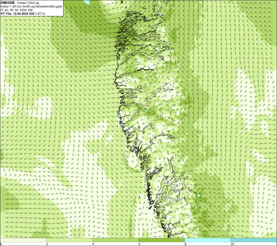Screen dimensions: 277x246
Task: Click the legend scale label "8"
Action: (185, 244)
